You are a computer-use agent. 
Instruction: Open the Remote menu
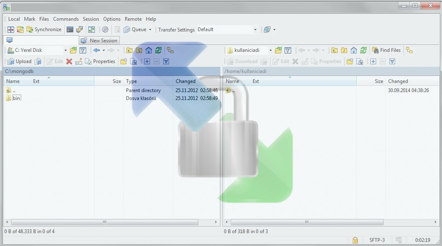point(133,19)
